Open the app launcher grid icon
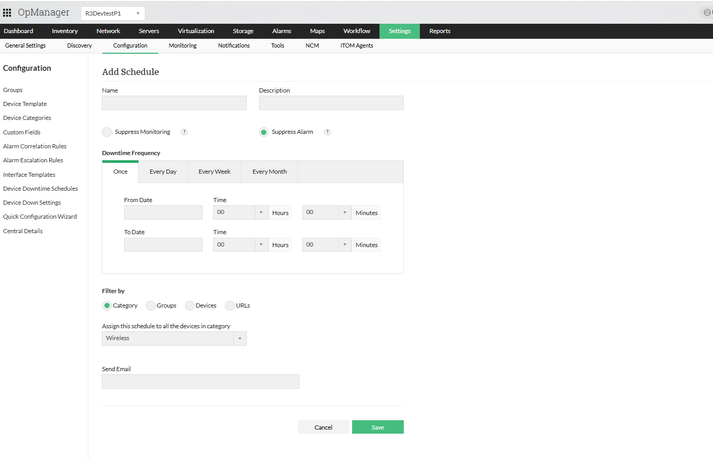713x459 pixels. point(7,12)
